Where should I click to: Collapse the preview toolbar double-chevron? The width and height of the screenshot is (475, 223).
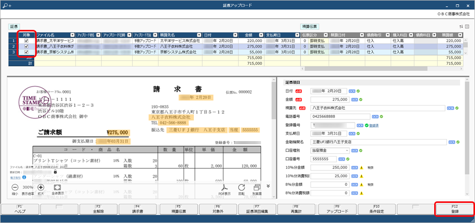[x=268, y=186]
